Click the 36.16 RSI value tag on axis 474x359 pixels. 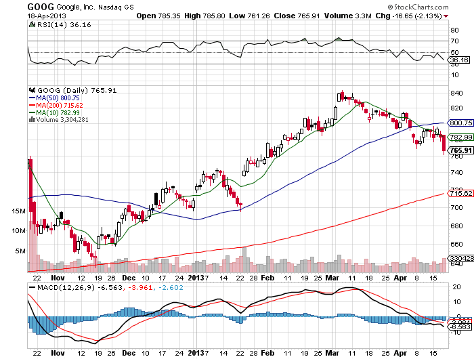[459, 60]
